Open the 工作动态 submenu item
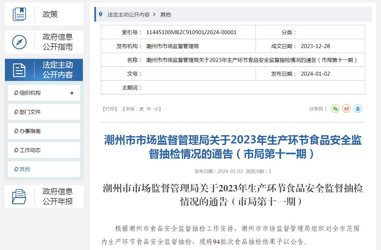Image resolution: width=381 pixels, height=250 pixels. pyautogui.click(x=44, y=150)
